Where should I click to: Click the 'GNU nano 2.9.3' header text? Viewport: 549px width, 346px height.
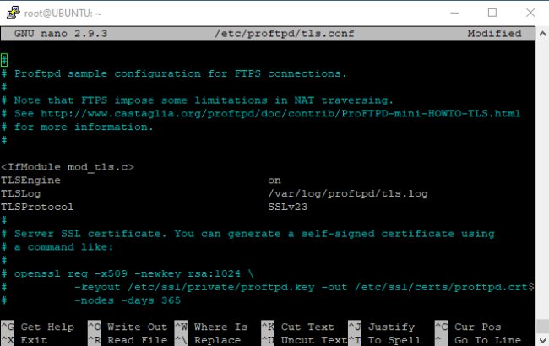point(61,34)
